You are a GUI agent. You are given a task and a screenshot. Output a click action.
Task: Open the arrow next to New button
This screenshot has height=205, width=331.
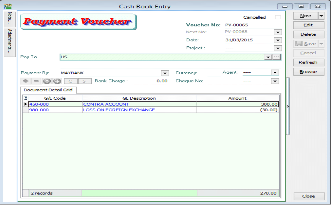pyautogui.click(x=321, y=16)
